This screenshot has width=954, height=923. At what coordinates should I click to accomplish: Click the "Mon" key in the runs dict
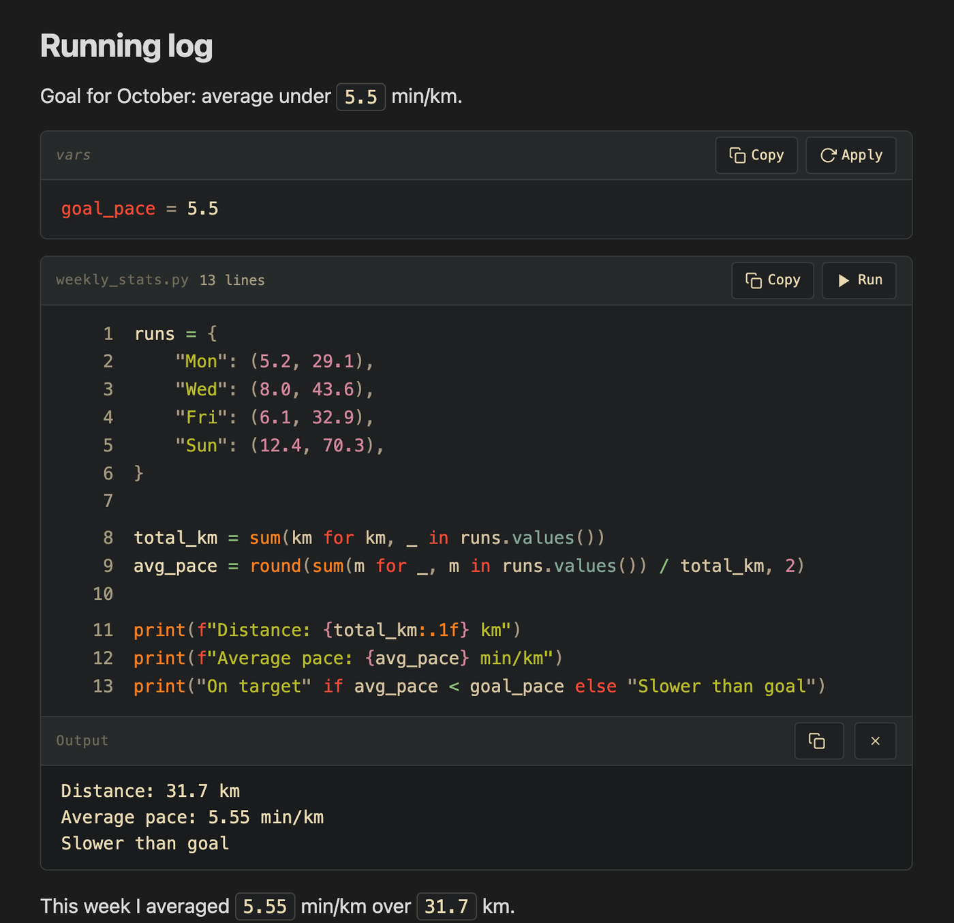tap(202, 361)
